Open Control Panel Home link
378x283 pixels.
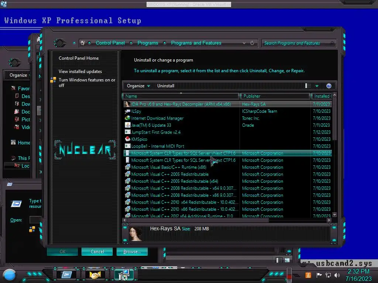79,58
